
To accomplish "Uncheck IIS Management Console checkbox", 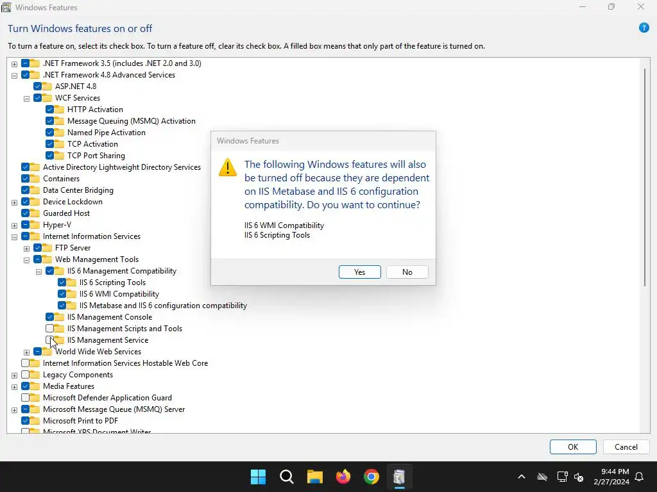I will pyautogui.click(x=49, y=317).
